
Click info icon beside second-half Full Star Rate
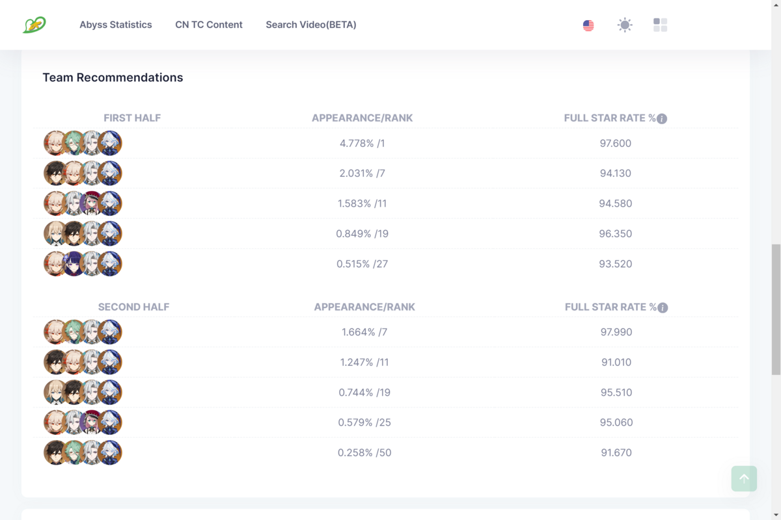[x=663, y=307]
